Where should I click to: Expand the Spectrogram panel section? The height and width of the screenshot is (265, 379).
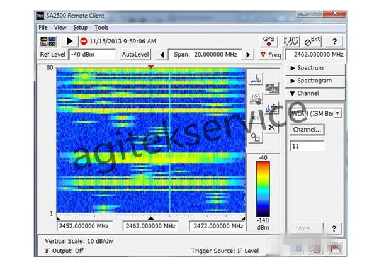pos(315,81)
